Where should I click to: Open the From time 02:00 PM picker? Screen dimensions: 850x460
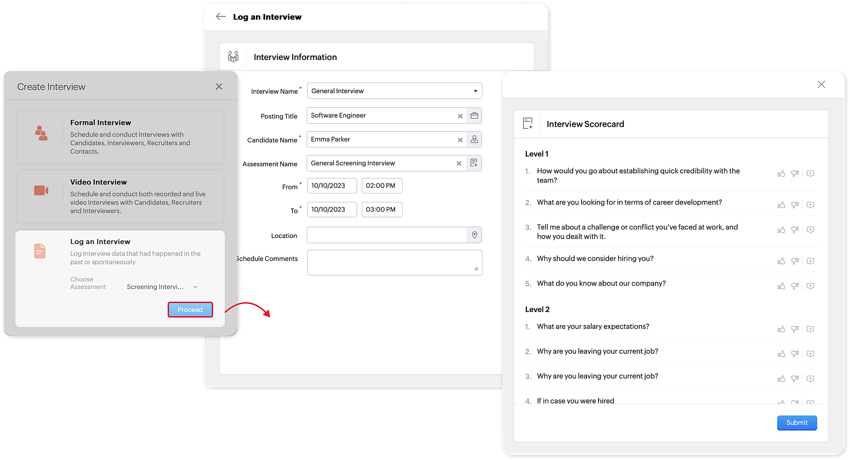(381, 186)
